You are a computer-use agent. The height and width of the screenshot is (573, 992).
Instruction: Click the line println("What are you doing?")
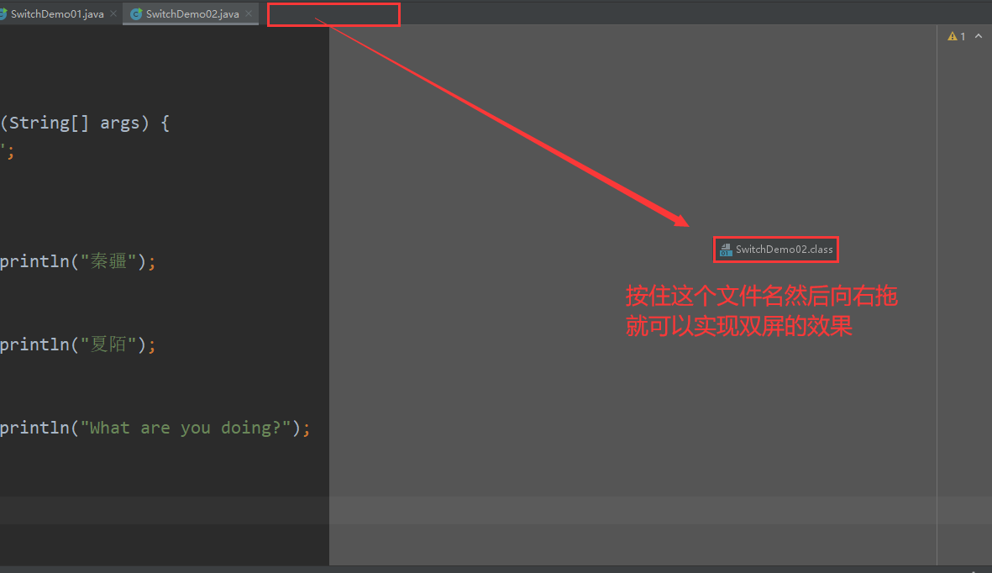pos(155,428)
